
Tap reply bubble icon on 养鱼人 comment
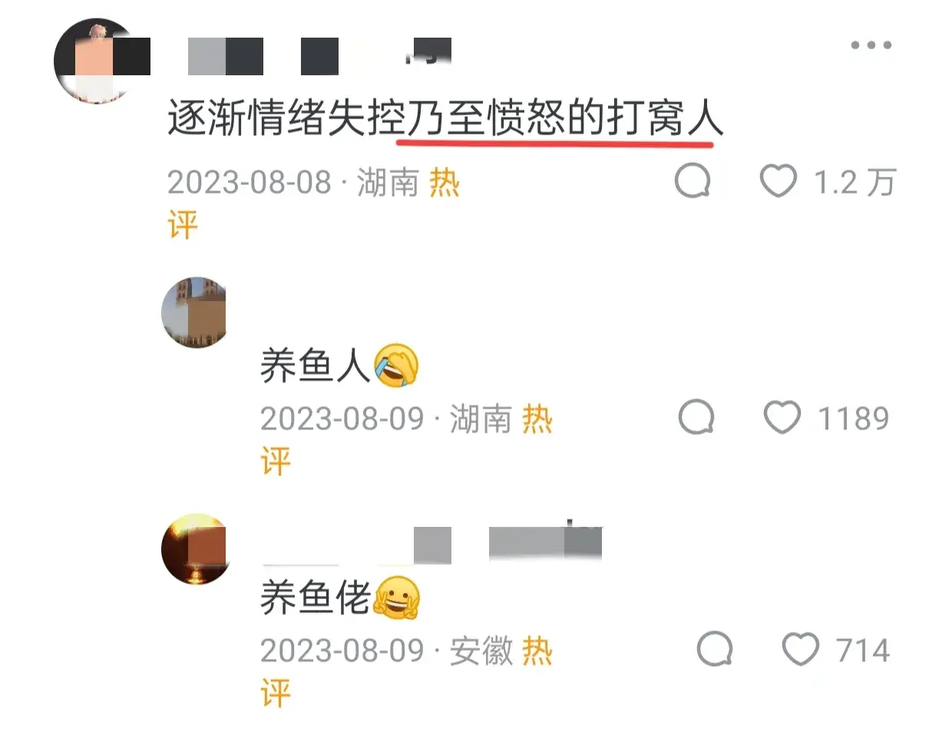697,418
